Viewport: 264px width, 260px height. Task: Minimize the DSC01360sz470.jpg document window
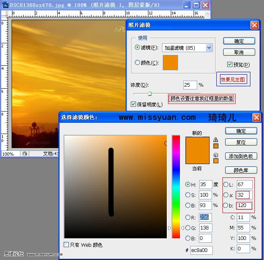click(187, 5)
